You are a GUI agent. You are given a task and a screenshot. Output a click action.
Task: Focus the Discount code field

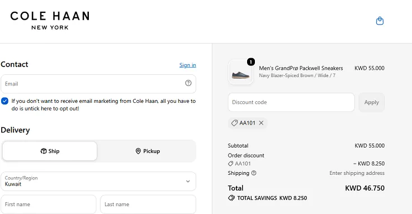pyautogui.click(x=291, y=102)
